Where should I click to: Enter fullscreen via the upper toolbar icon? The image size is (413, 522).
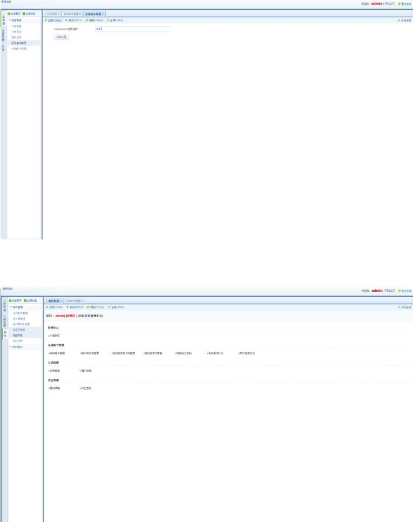[x=109, y=20]
